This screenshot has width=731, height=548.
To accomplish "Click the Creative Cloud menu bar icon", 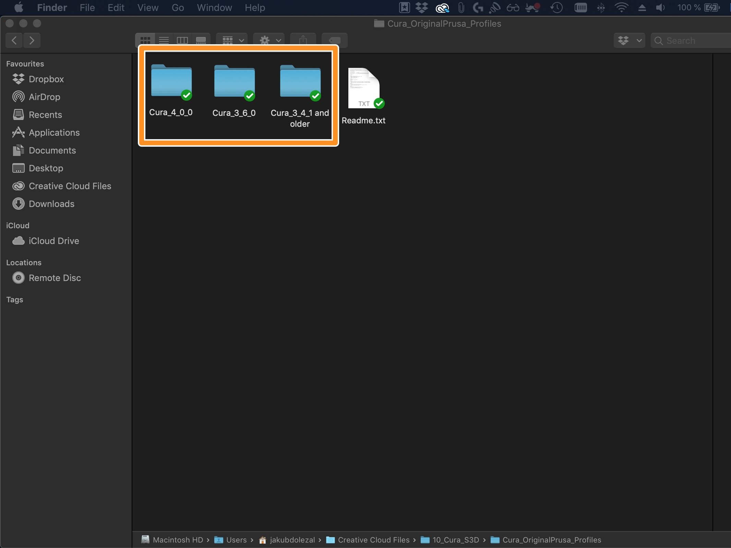I will 442,8.
